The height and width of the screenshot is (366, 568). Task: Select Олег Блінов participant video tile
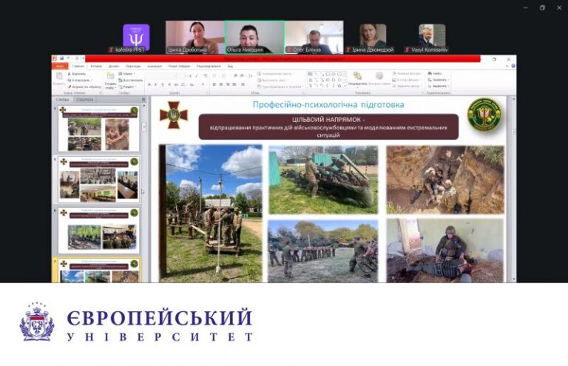click(x=314, y=37)
